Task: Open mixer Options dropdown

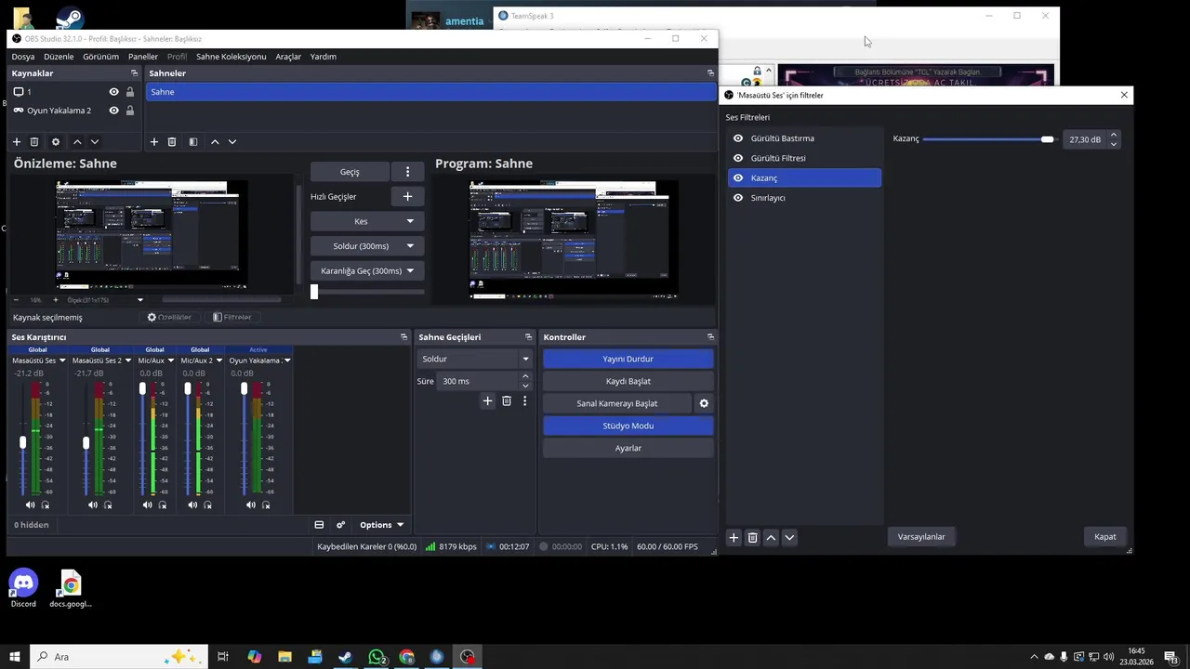Action: (381, 524)
